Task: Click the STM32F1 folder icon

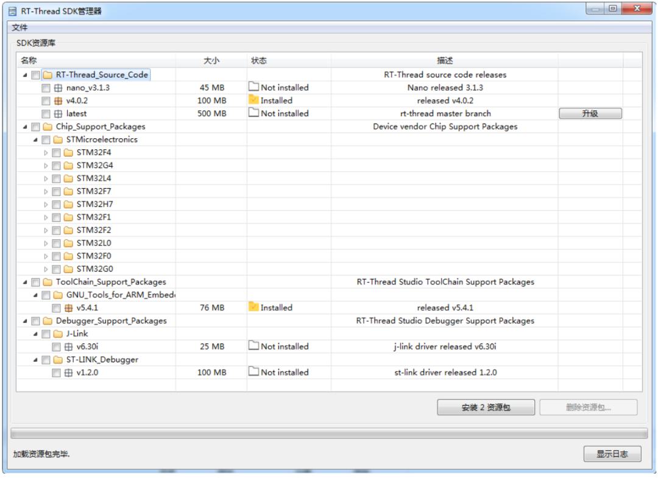Action: pos(68,217)
